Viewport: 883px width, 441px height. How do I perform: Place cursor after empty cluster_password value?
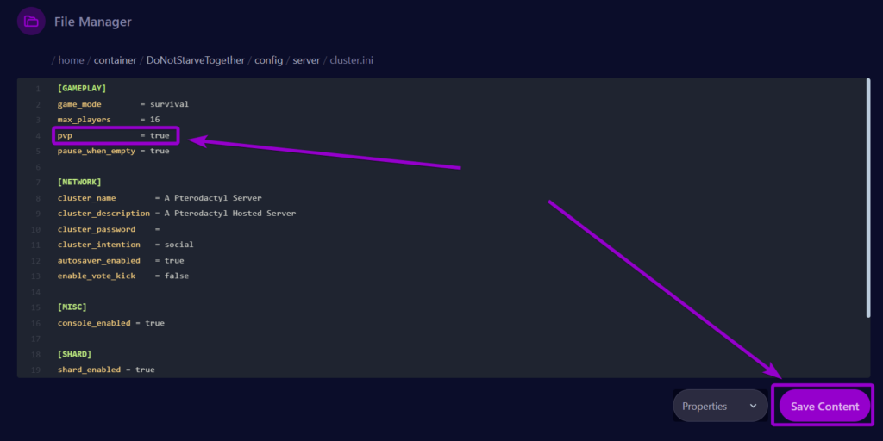166,229
